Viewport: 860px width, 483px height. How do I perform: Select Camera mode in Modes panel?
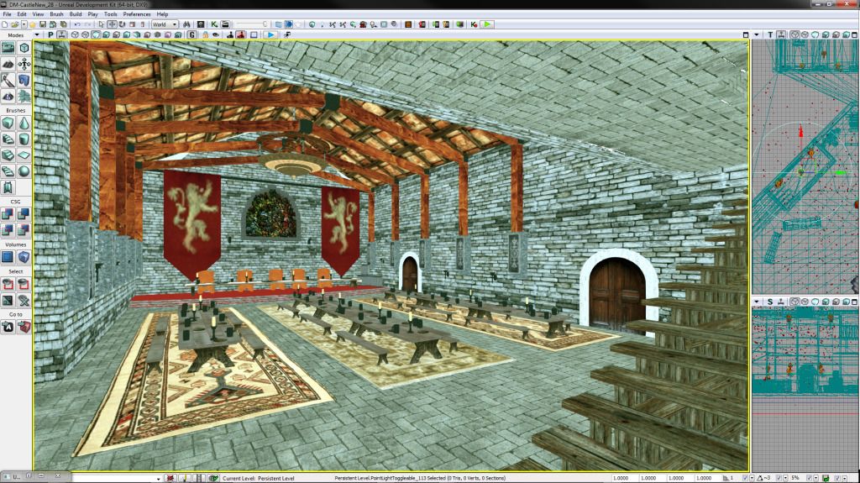pos(8,49)
